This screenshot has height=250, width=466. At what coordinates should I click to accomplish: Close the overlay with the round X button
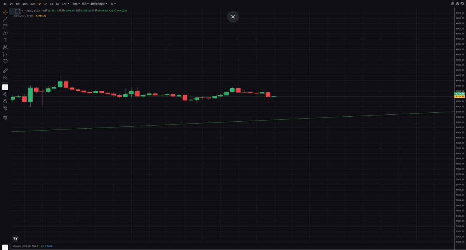click(233, 17)
